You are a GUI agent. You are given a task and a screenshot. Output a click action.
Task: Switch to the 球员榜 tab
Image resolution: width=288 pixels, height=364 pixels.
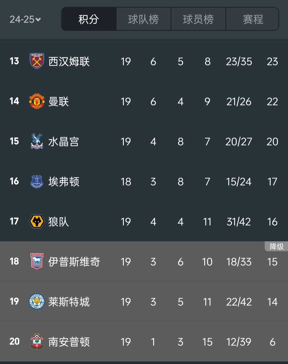[x=198, y=19]
